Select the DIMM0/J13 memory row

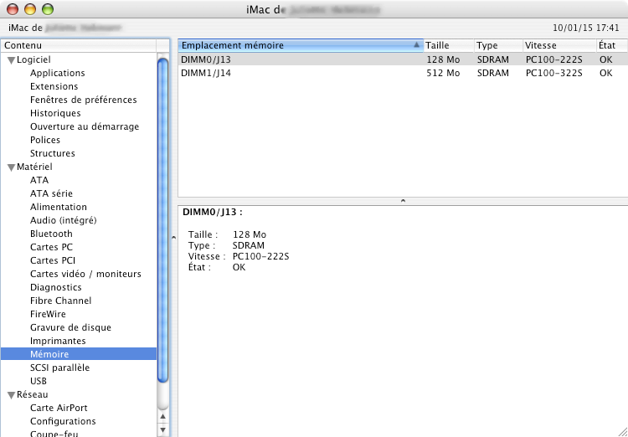[x=403, y=59]
